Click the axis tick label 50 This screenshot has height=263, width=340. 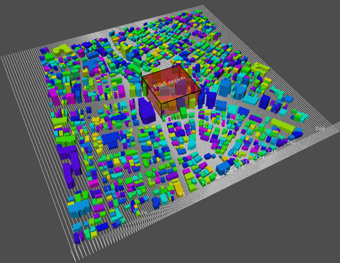tap(182, 194)
